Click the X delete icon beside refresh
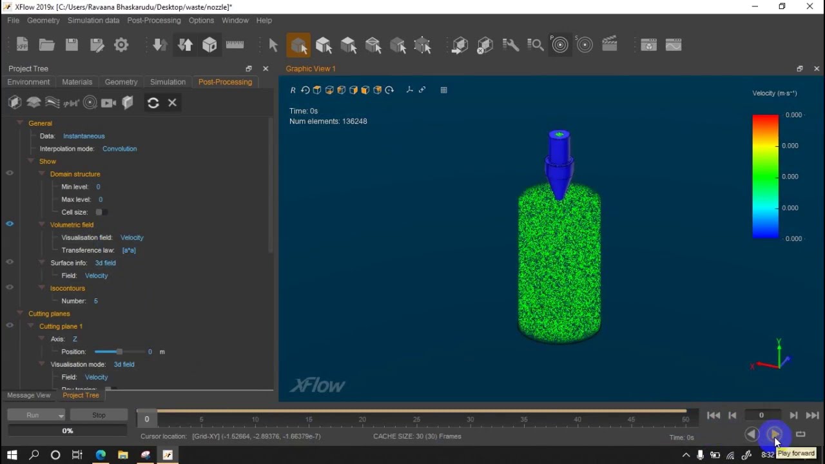 pyautogui.click(x=172, y=102)
